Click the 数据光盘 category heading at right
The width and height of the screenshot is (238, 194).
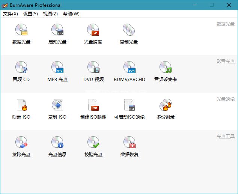coord(226,24)
